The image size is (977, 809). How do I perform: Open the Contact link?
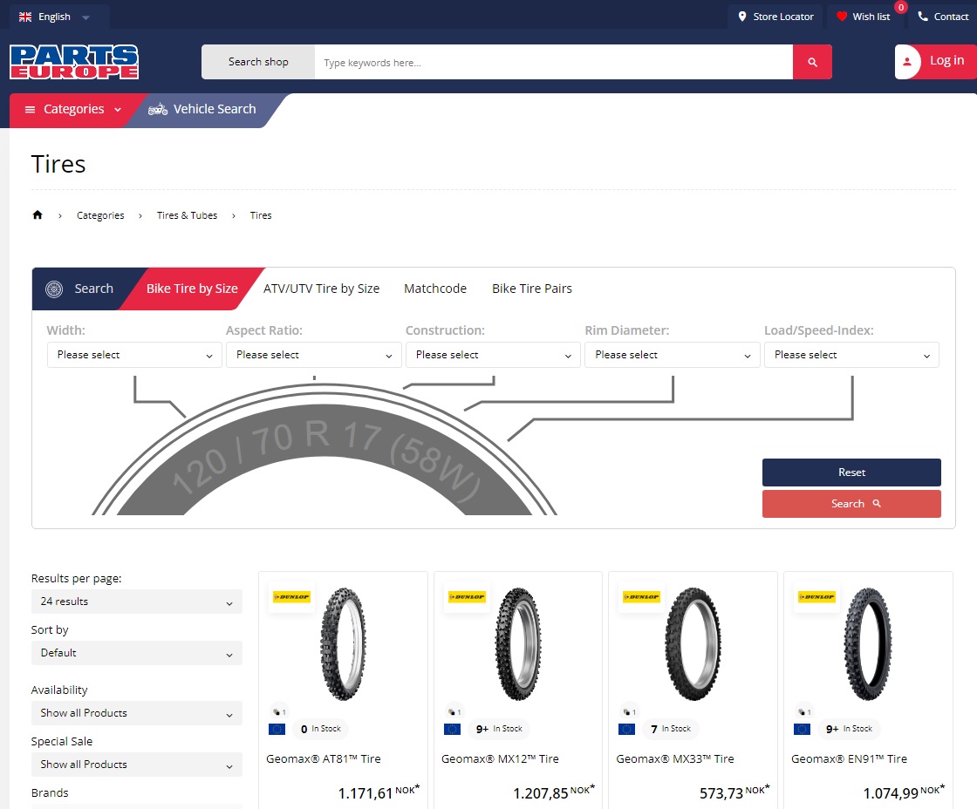(943, 17)
